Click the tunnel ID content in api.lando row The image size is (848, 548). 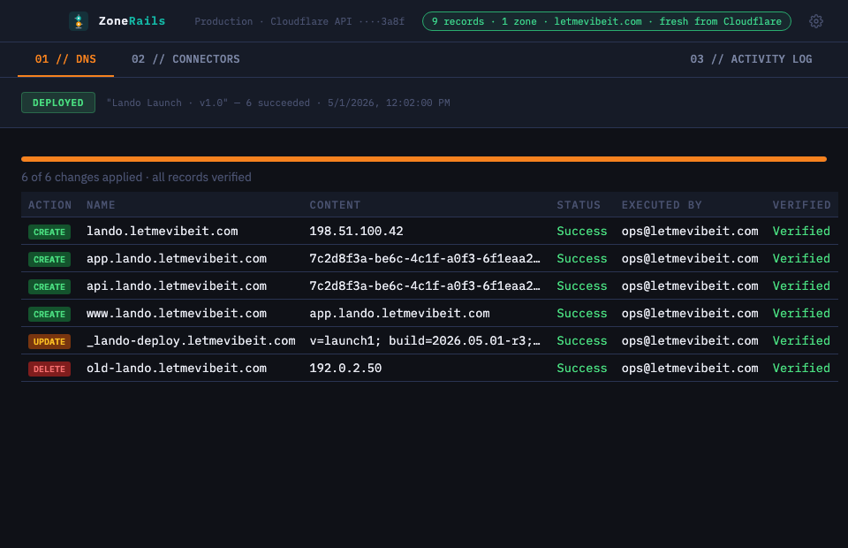[425, 285]
